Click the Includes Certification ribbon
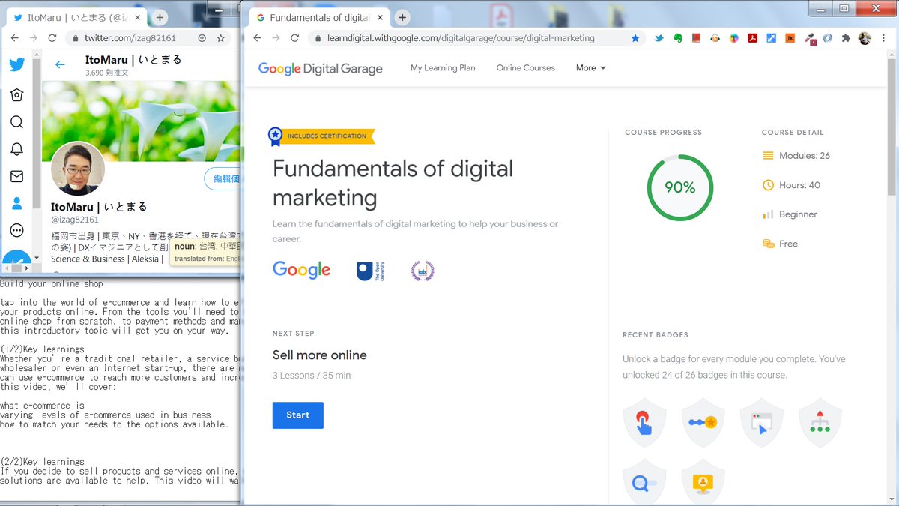This screenshot has width=899, height=506. [x=321, y=136]
